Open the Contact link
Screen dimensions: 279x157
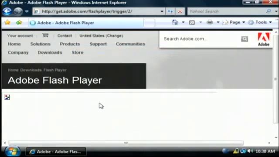pos(65,36)
